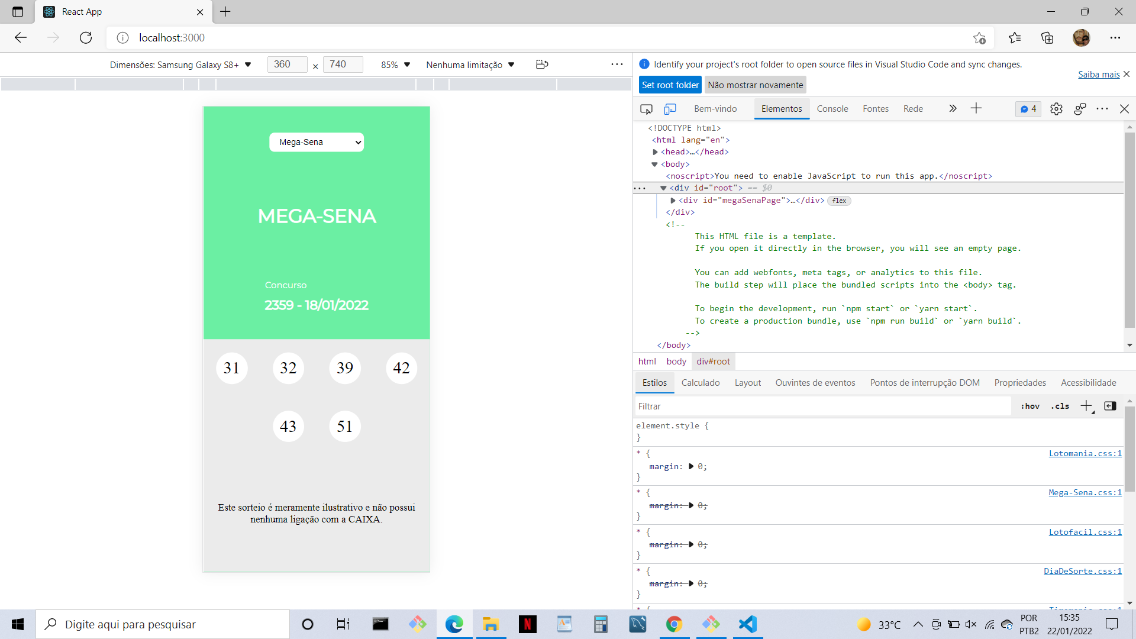Switch to the Console tab
1136x639 pixels.
click(832, 109)
